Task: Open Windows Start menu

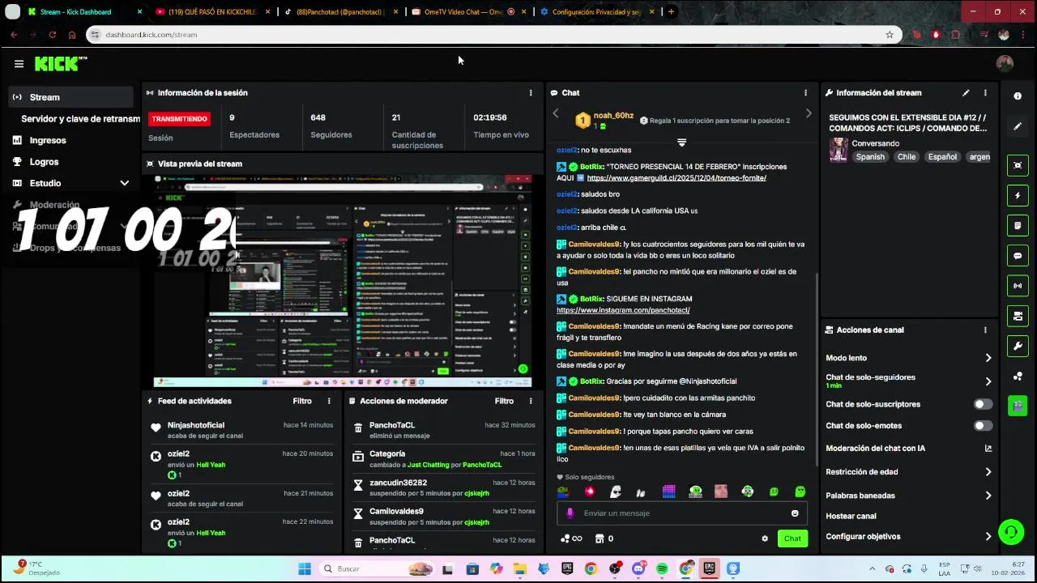Action: click(304, 568)
